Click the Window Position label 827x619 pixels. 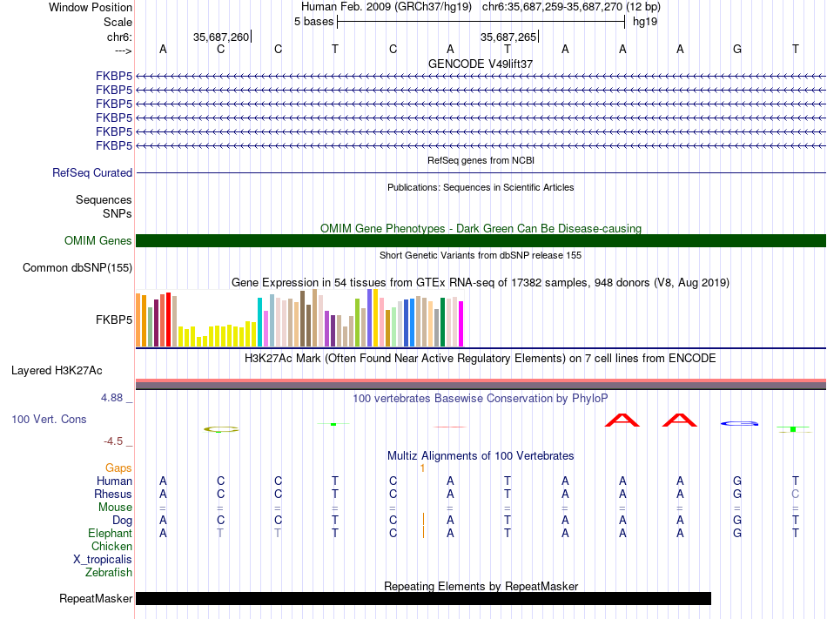click(x=91, y=7)
